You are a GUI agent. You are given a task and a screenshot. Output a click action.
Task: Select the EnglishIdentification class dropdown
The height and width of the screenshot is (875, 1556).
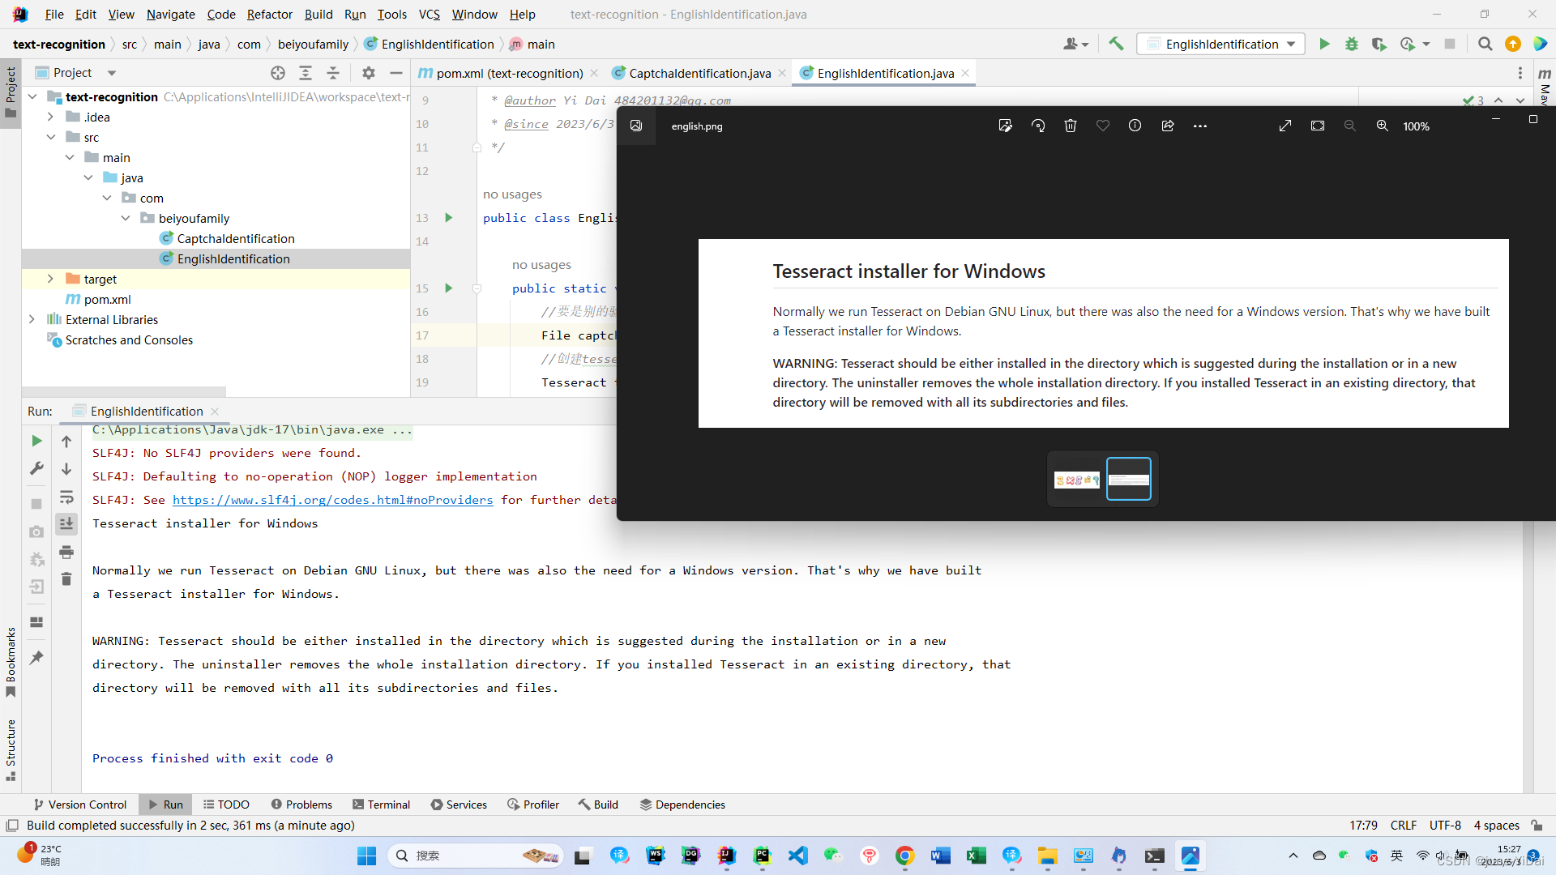pyautogui.click(x=1224, y=44)
